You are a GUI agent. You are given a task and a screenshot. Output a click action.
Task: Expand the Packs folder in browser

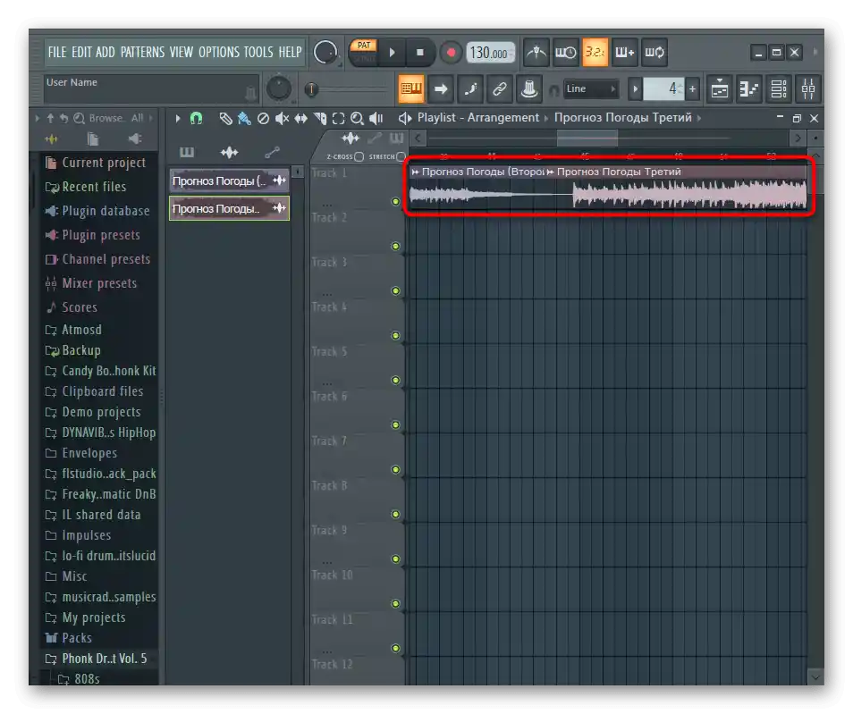click(x=76, y=638)
